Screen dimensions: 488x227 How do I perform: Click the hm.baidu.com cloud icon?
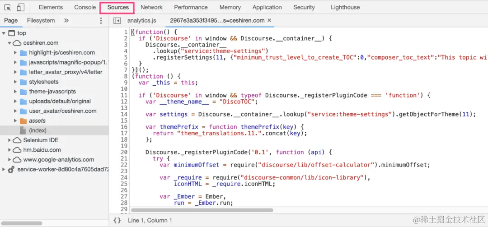tap(17, 150)
